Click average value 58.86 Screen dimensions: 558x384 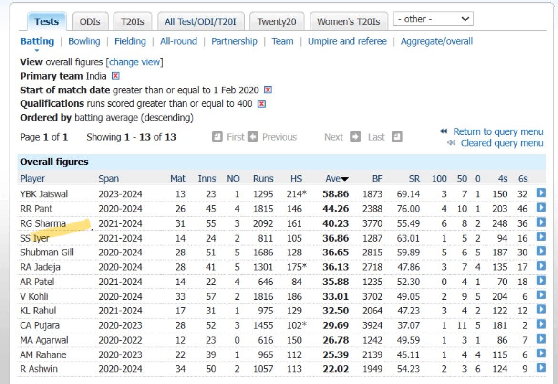click(x=336, y=194)
